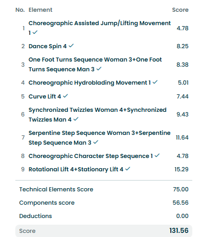Click the Components score label
The height and width of the screenshot is (237, 202).
coord(47,203)
